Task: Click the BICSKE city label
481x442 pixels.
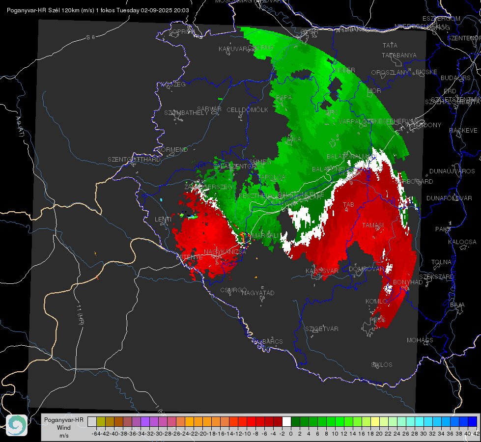Action: [x=426, y=72]
